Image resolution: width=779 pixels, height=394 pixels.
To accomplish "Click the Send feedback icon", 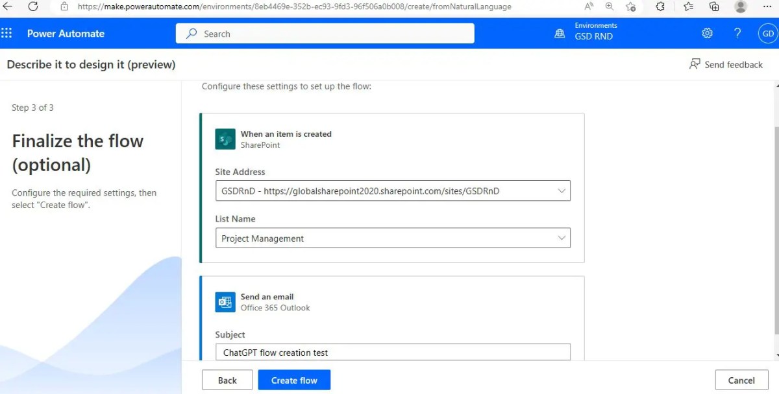I will [695, 64].
